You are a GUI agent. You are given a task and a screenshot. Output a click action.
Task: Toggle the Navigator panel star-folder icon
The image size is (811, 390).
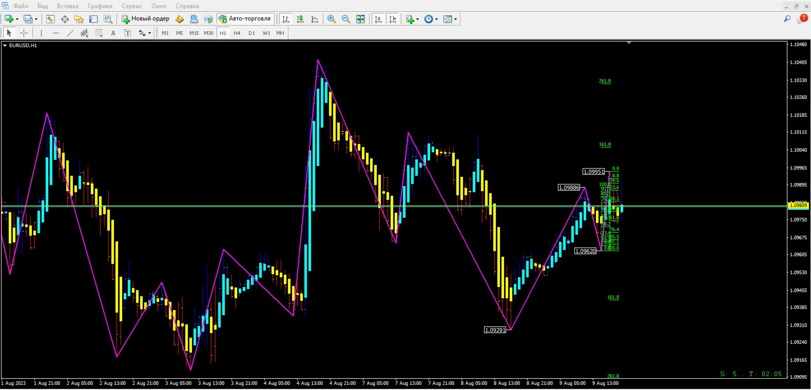coord(79,19)
